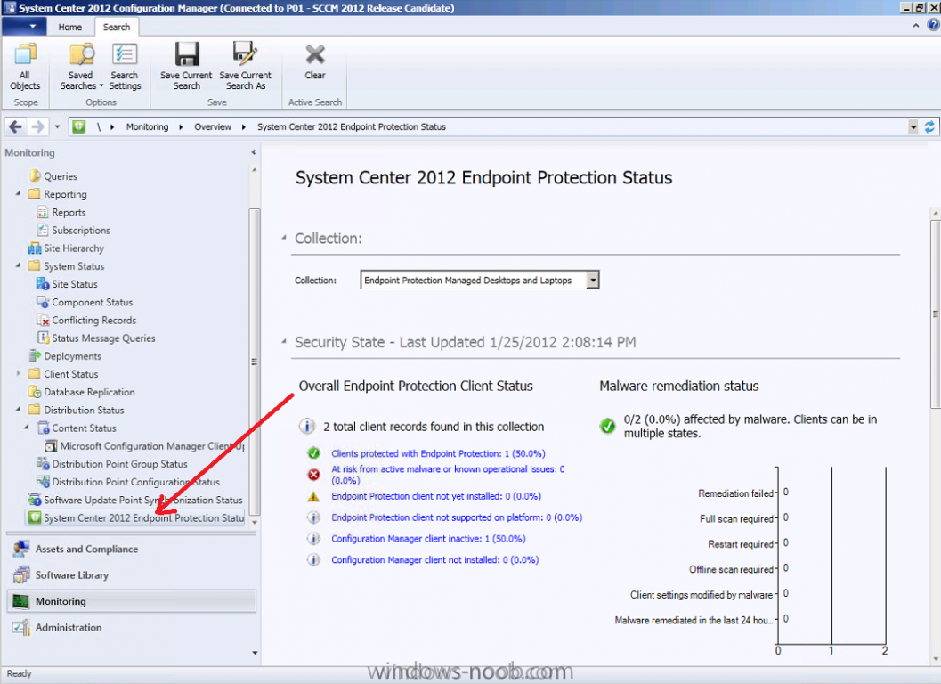The image size is (941, 684).
Task: Open the Saved Searches menu
Action: 81,66
